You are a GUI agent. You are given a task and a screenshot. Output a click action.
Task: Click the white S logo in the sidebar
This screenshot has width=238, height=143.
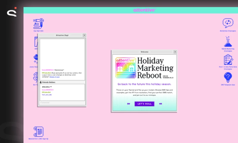12,12
